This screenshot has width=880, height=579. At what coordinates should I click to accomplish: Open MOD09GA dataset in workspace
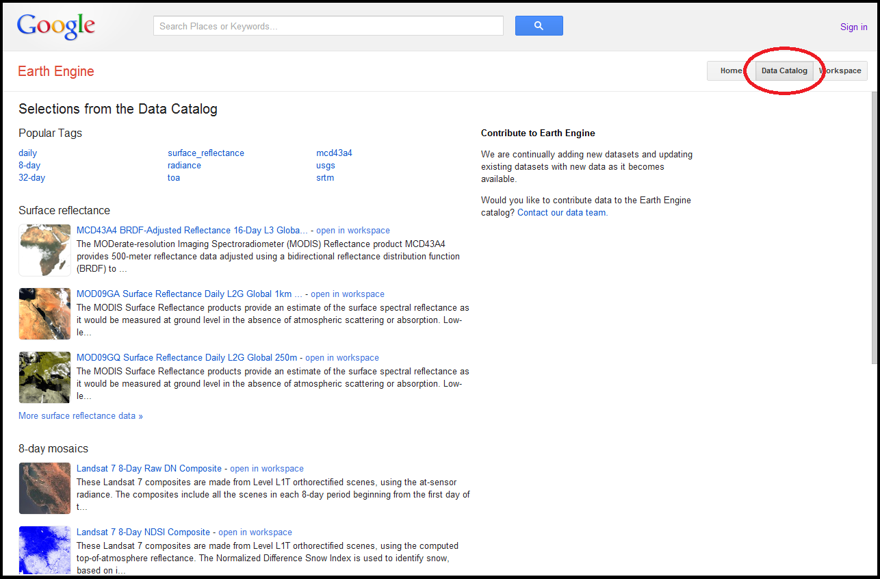(348, 294)
